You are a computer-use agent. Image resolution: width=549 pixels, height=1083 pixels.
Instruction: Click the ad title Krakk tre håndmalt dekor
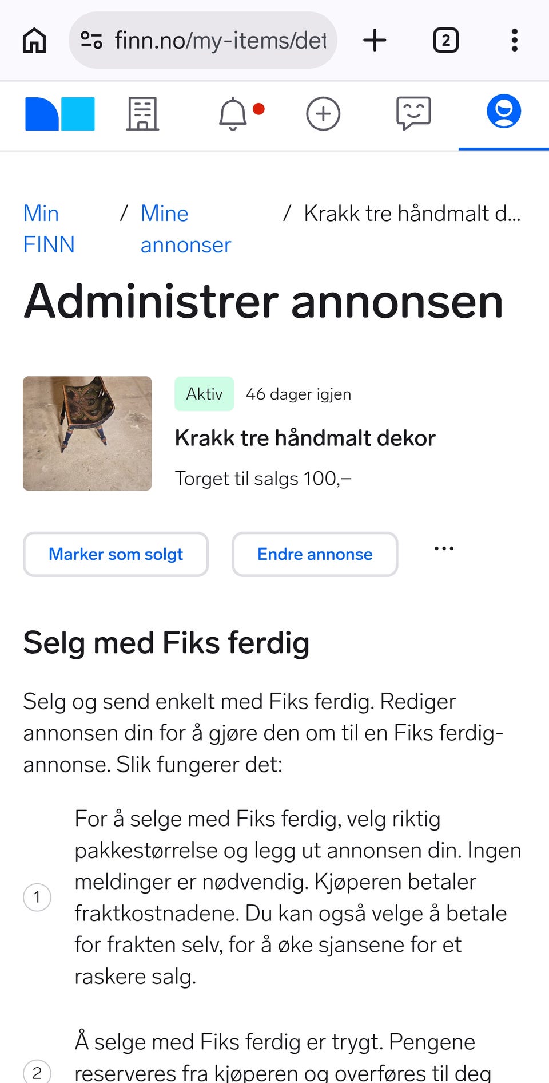(305, 438)
